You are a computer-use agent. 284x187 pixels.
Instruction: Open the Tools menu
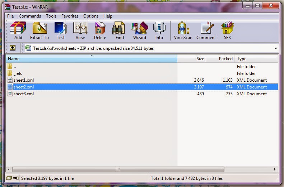click(51, 16)
